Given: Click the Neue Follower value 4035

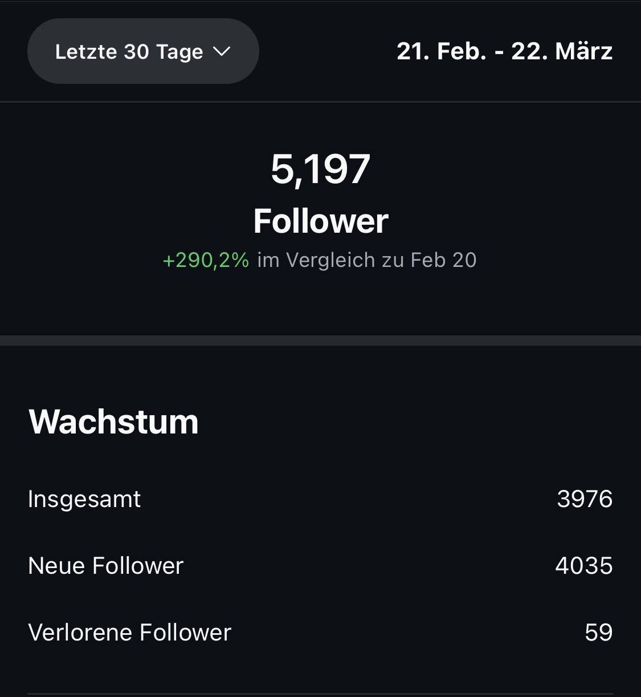Looking at the screenshot, I should coord(583,566).
